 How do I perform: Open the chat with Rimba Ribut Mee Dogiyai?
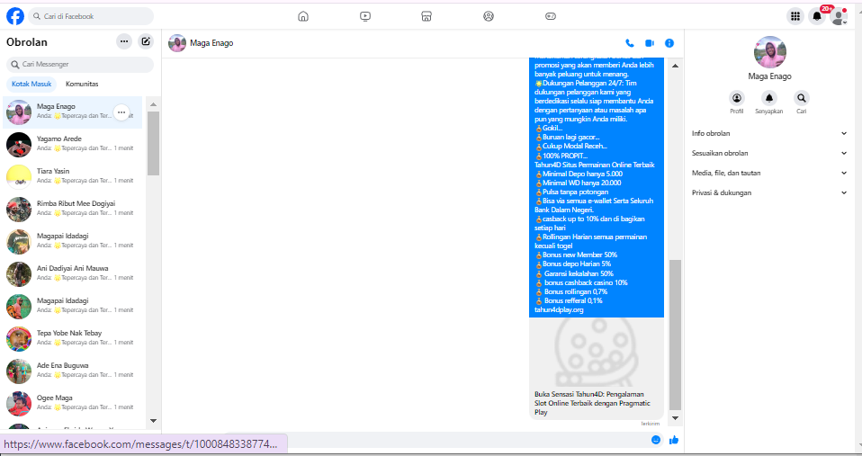(x=73, y=210)
